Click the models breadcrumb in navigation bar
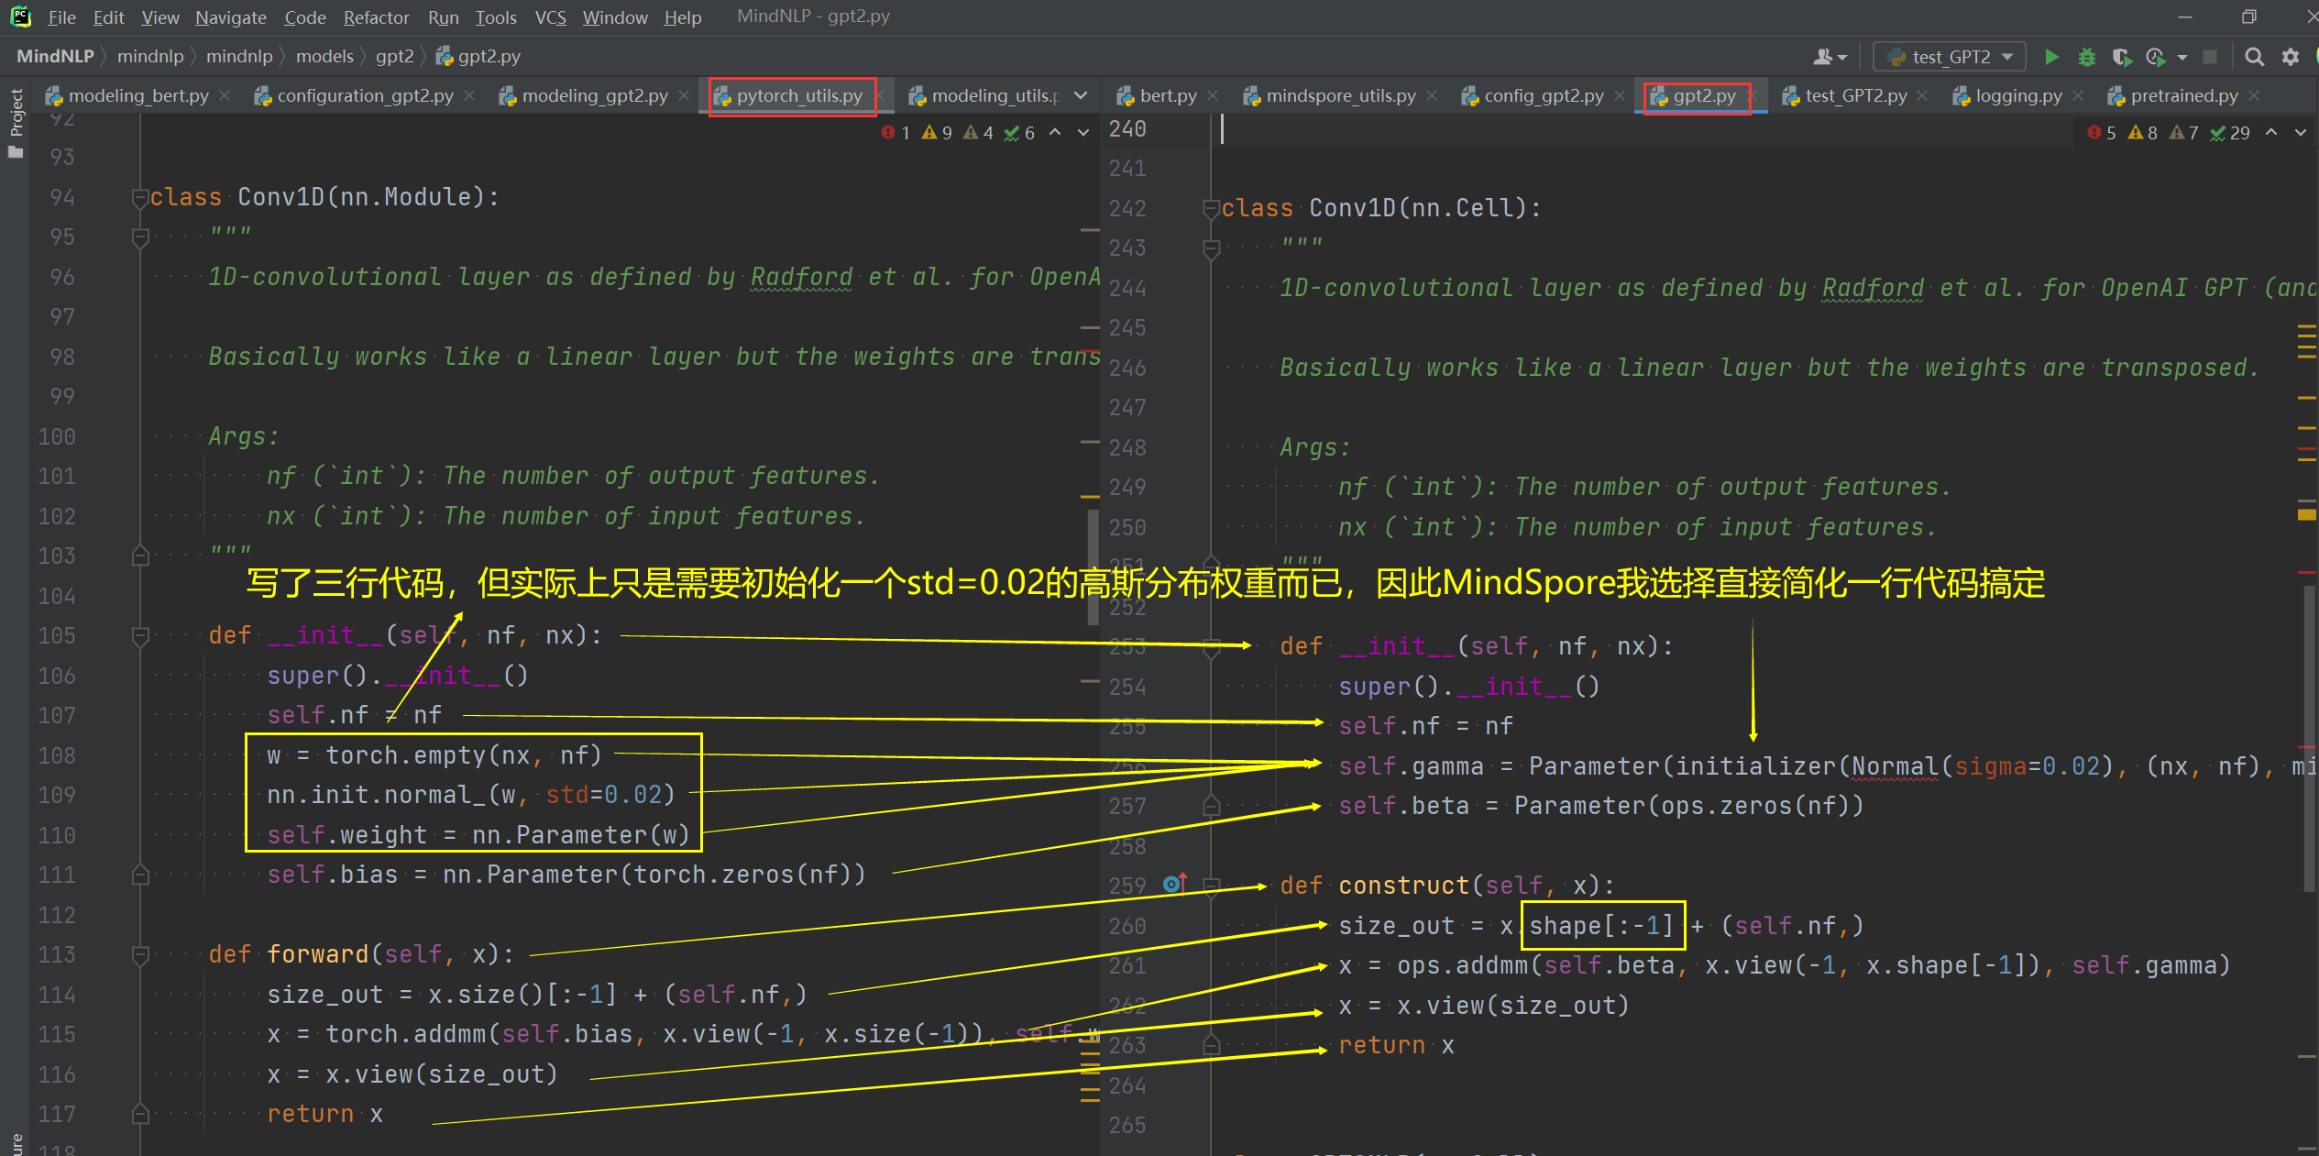Image resolution: width=2319 pixels, height=1156 pixels. (x=324, y=57)
